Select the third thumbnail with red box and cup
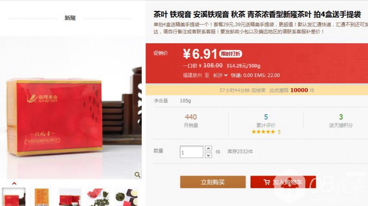The height and width of the screenshot is (206, 368). point(70,197)
